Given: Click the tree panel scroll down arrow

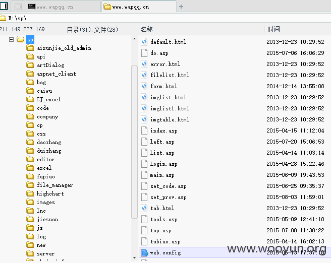Looking at the screenshot, I should click(x=134, y=257).
